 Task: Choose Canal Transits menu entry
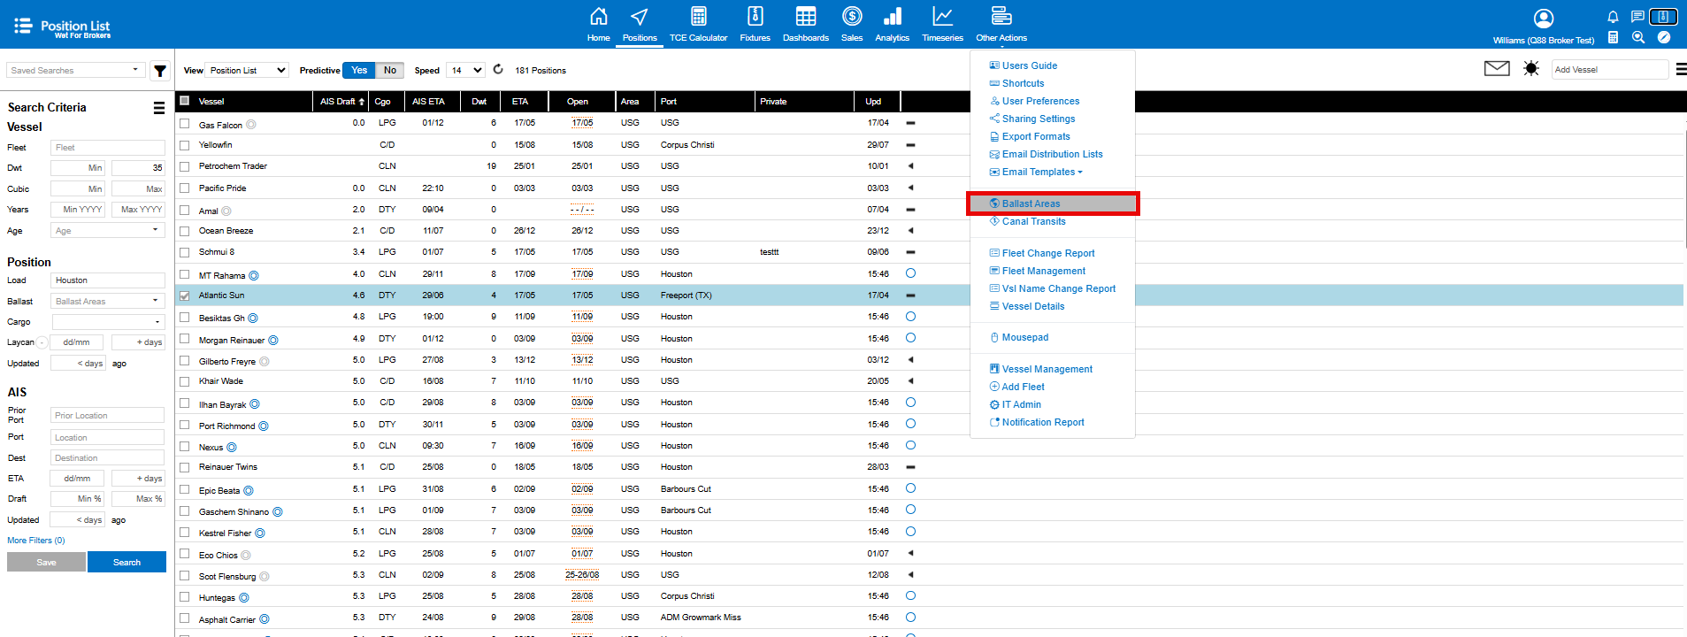pyautogui.click(x=1033, y=221)
